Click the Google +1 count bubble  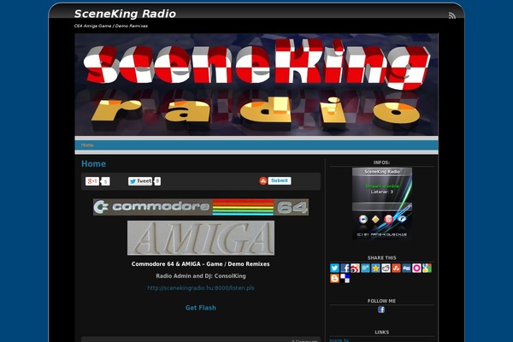click(x=105, y=181)
